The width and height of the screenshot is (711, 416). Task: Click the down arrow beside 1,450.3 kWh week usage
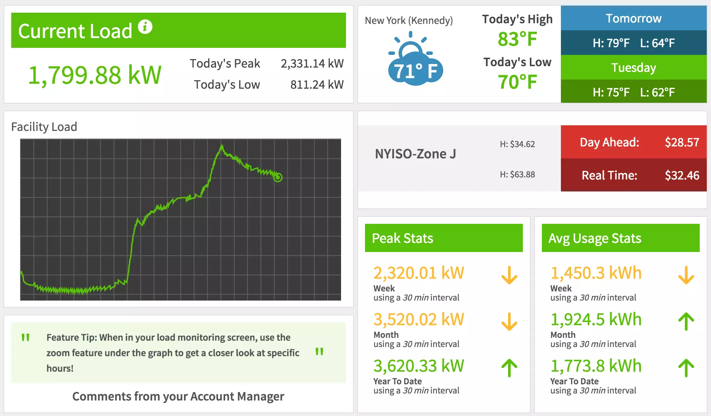coord(686,275)
